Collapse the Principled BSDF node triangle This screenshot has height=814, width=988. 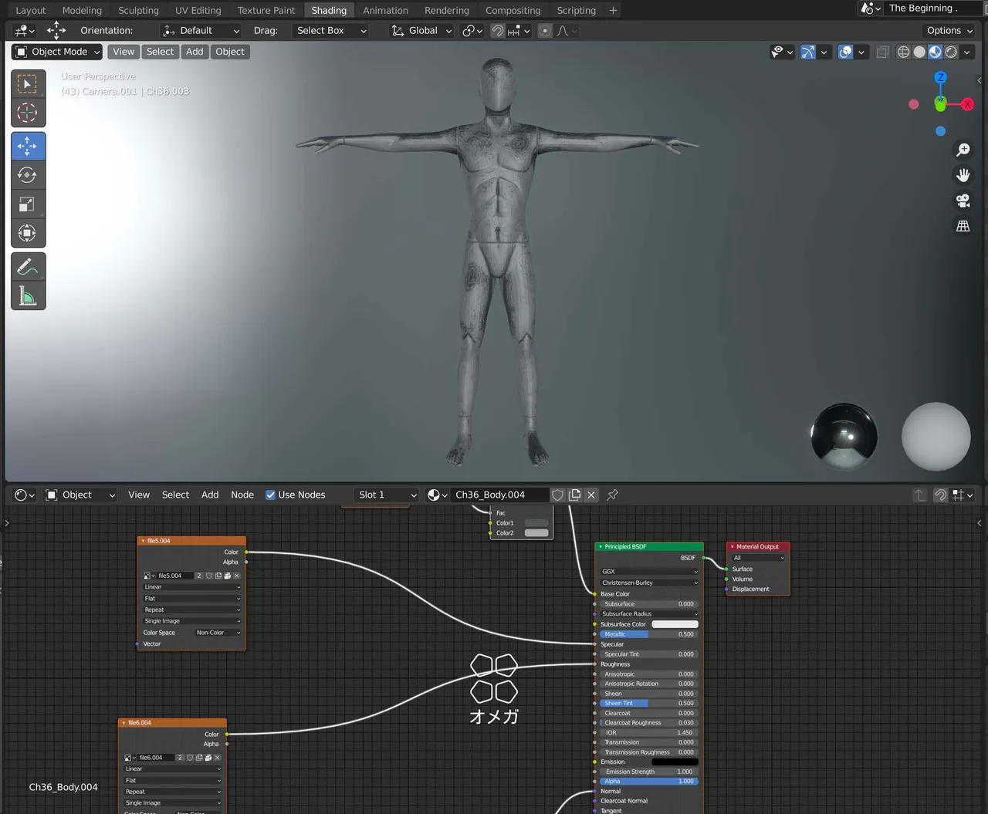[601, 547]
